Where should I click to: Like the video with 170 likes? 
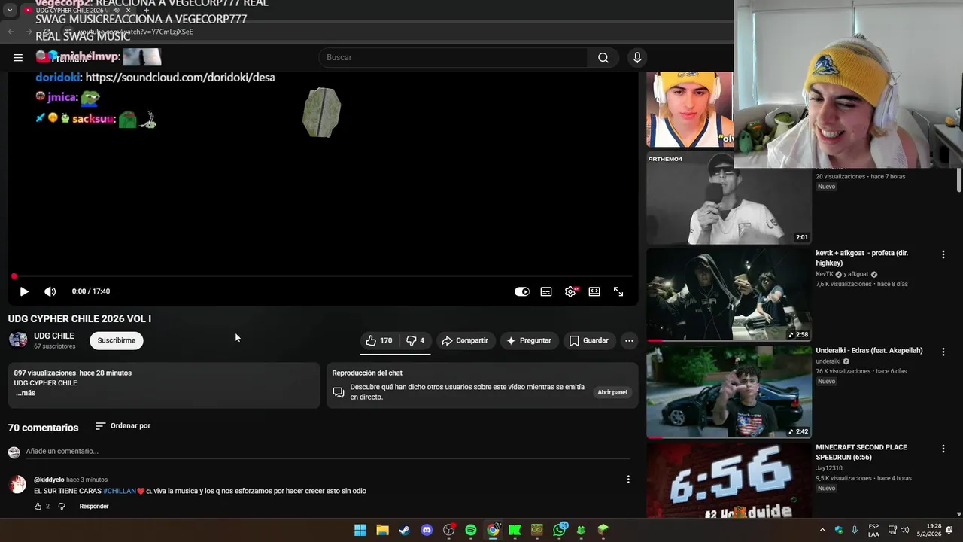379,340
